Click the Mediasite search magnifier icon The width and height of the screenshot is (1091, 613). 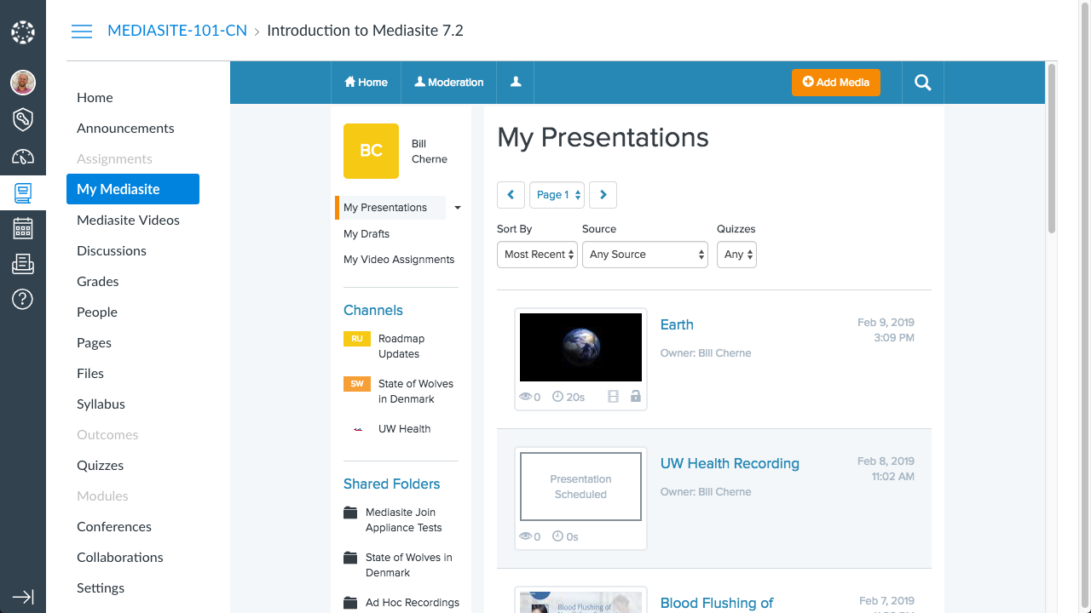922,83
